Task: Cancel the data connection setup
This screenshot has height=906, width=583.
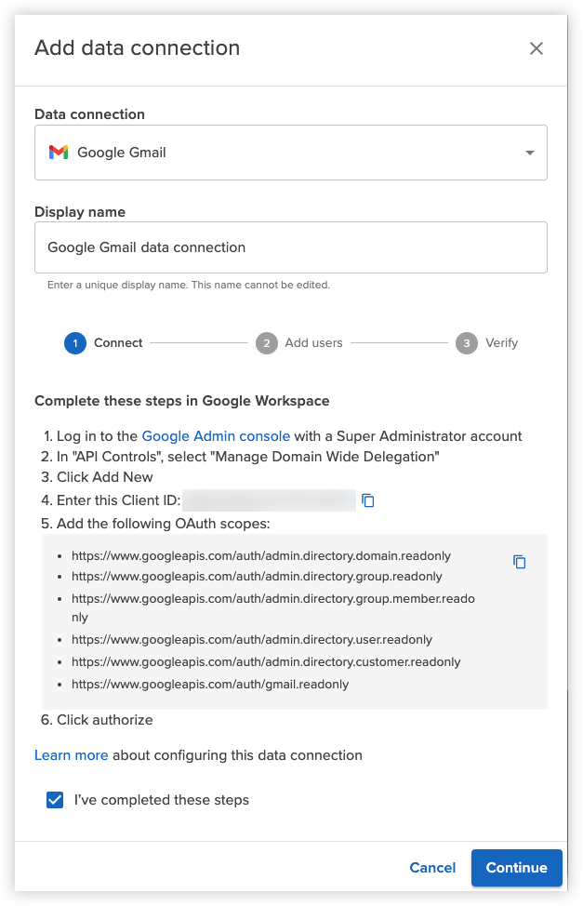Action: pos(432,868)
